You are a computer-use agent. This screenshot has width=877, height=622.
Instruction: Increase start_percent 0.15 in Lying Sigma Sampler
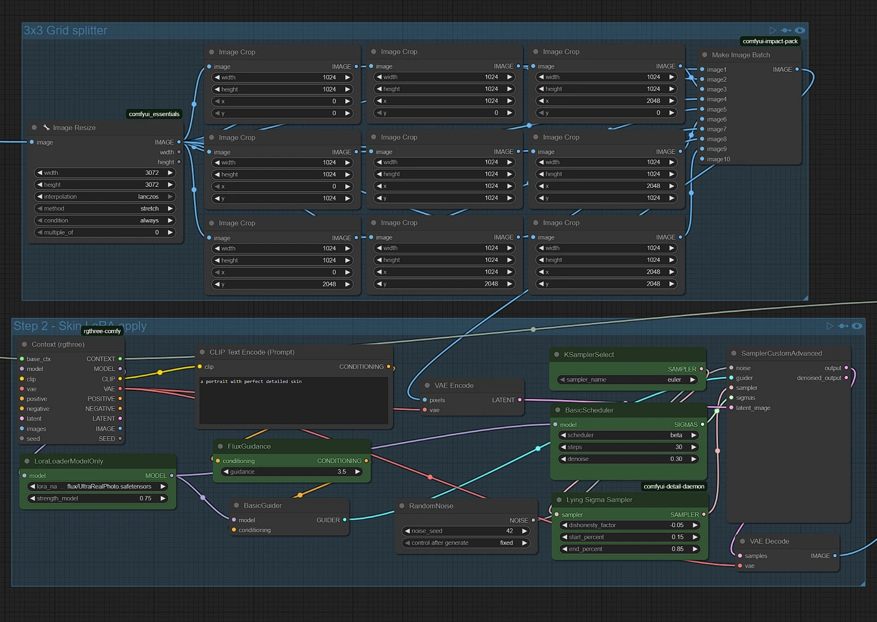[695, 537]
